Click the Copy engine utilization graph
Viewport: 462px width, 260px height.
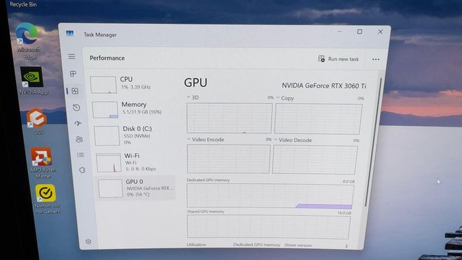coord(318,119)
